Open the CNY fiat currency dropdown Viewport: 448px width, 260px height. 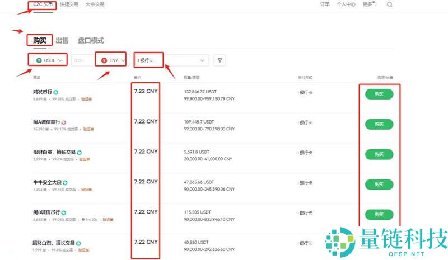tap(113, 60)
